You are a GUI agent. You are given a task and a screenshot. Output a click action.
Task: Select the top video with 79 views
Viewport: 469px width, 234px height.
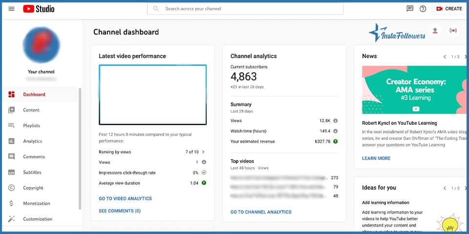point(284,187)
